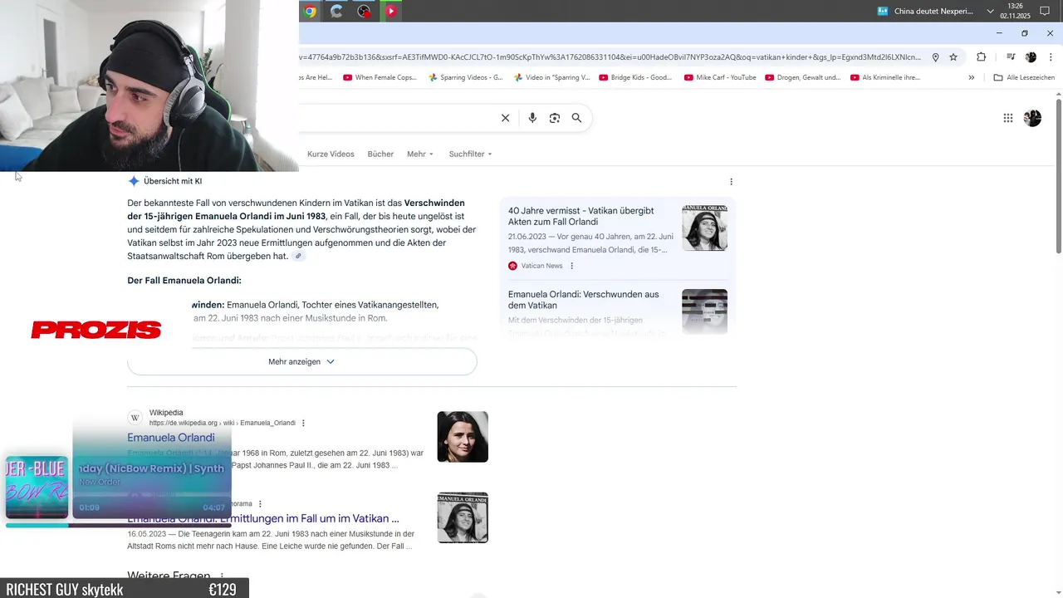Open the Sparring Videos bookmark
Screen dimensions: 1063x598
click(465, 77)
